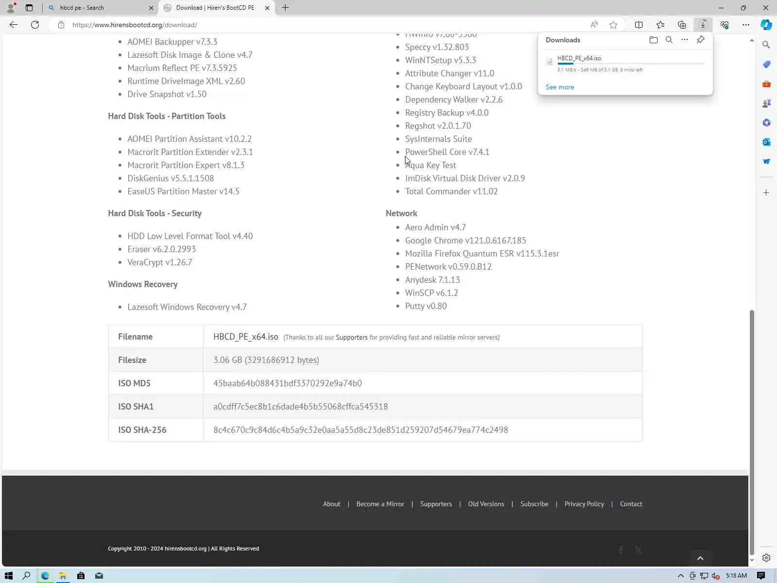Open the tab actions menu icon
Viewport: 777px width, 583px height.
point(29,8)
